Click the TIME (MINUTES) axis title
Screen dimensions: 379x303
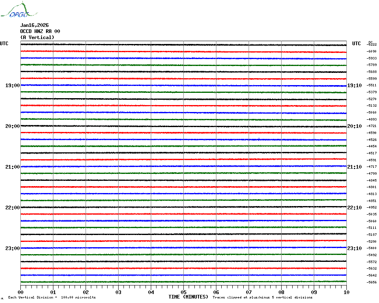coord(188,297)
